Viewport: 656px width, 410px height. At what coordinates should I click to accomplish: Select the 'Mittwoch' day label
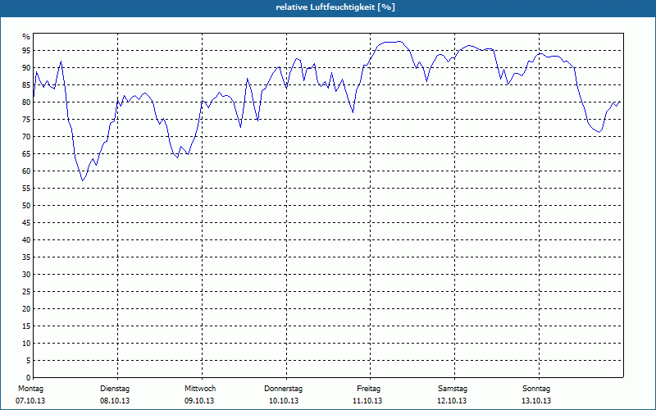200,389
